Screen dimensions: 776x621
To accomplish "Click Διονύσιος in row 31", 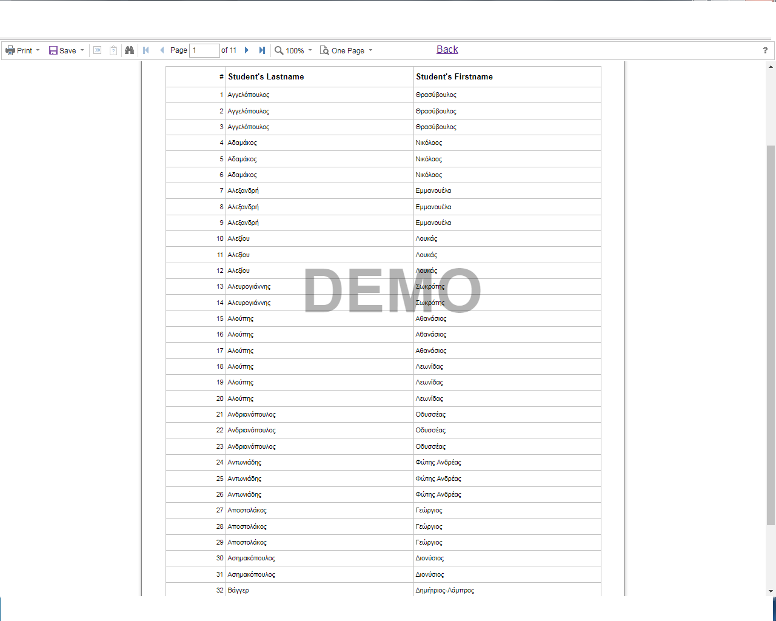I will (430, 575).
